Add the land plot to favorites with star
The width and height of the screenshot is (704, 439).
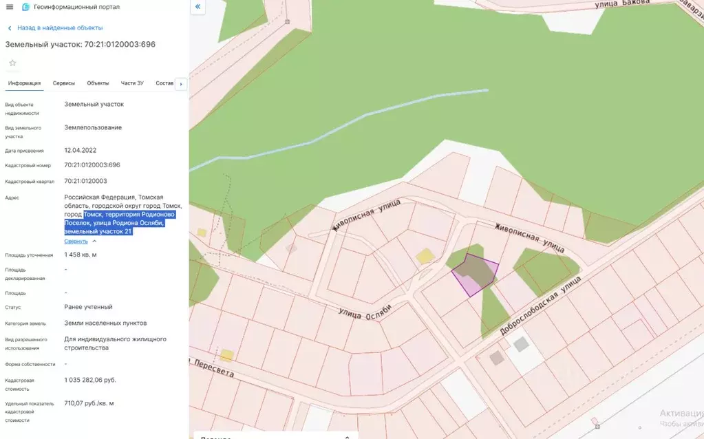tap(12, 63)
